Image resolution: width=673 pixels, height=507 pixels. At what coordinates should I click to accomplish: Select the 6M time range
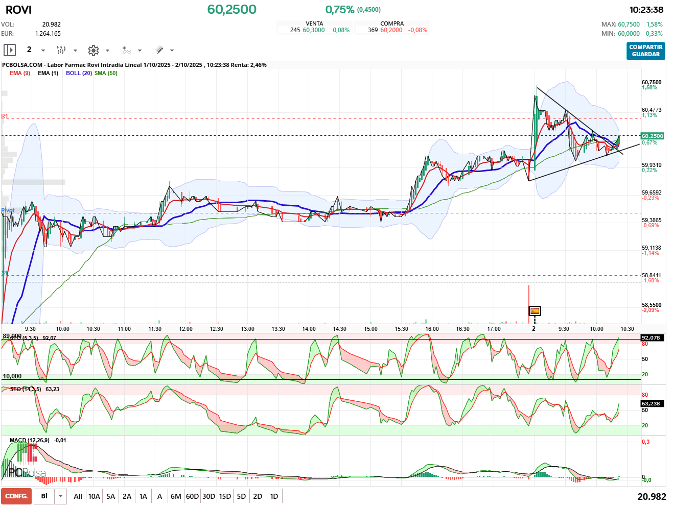(176, 496)
